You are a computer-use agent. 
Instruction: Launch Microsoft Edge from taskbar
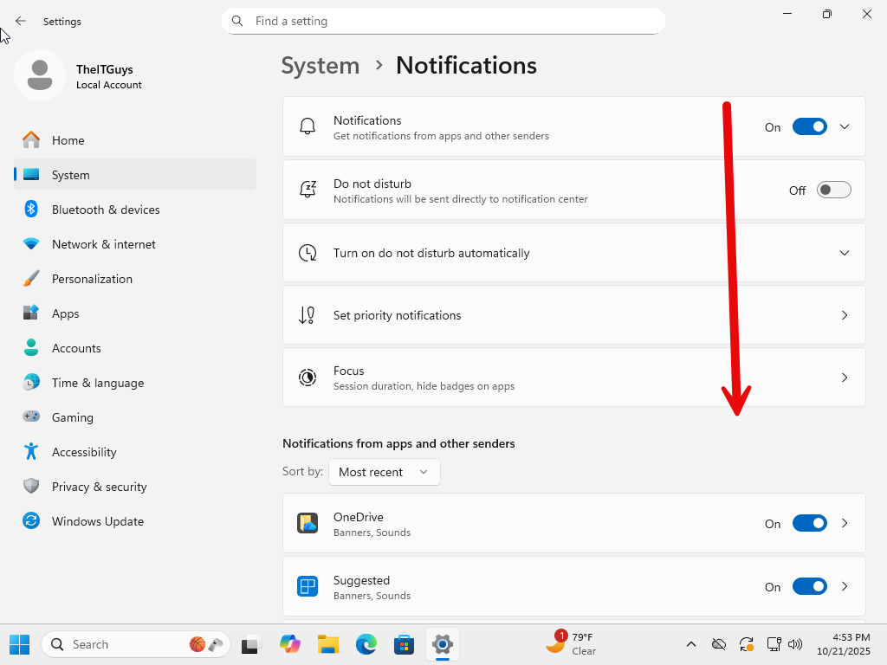[x=366, y=644]
